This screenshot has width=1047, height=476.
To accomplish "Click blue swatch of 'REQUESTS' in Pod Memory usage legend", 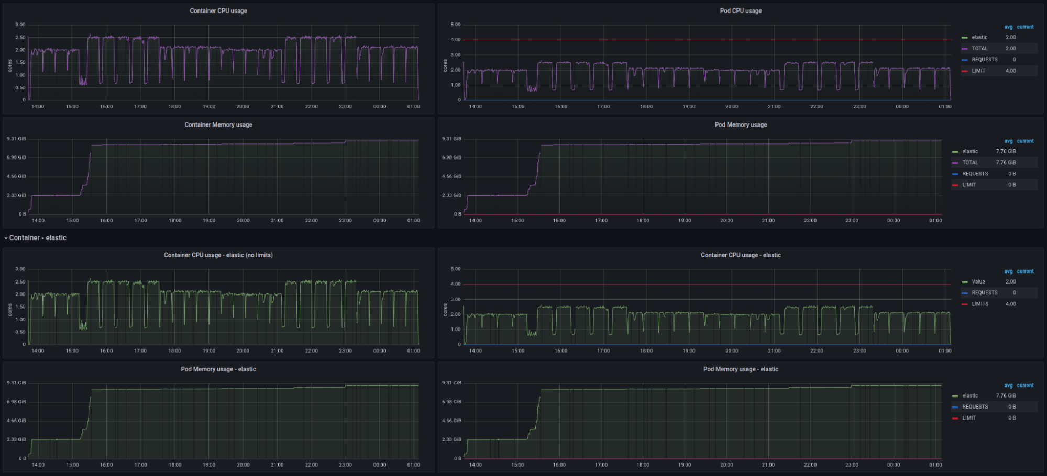I will point(955,174).
